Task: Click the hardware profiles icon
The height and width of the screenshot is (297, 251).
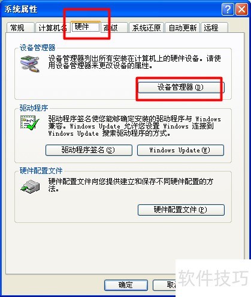Action: [31, 186]
